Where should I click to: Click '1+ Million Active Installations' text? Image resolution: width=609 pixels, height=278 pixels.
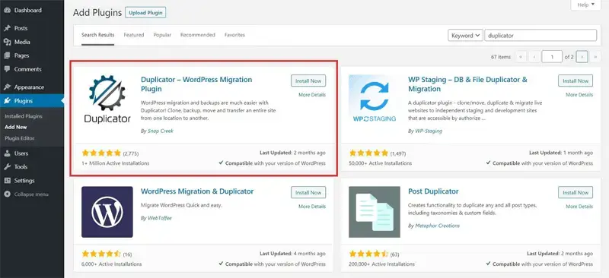[x=116, y=163]
